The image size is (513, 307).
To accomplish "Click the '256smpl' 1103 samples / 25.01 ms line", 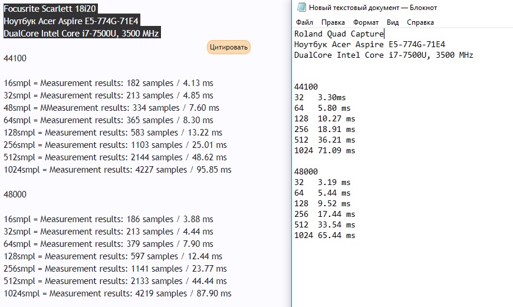I will pyautogui.click(x=115, y=145).
